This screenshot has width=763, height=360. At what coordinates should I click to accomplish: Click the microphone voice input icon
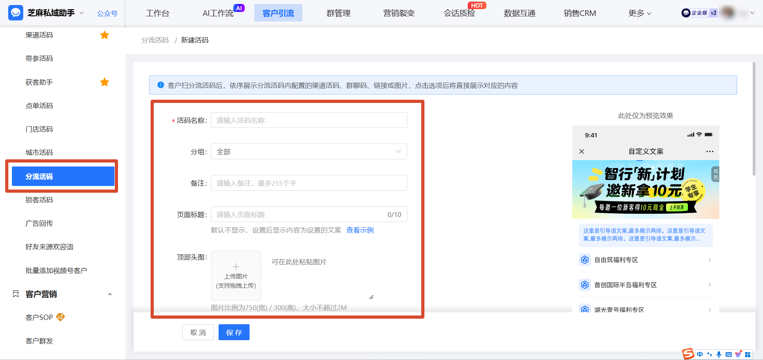(x=719, y=354)
